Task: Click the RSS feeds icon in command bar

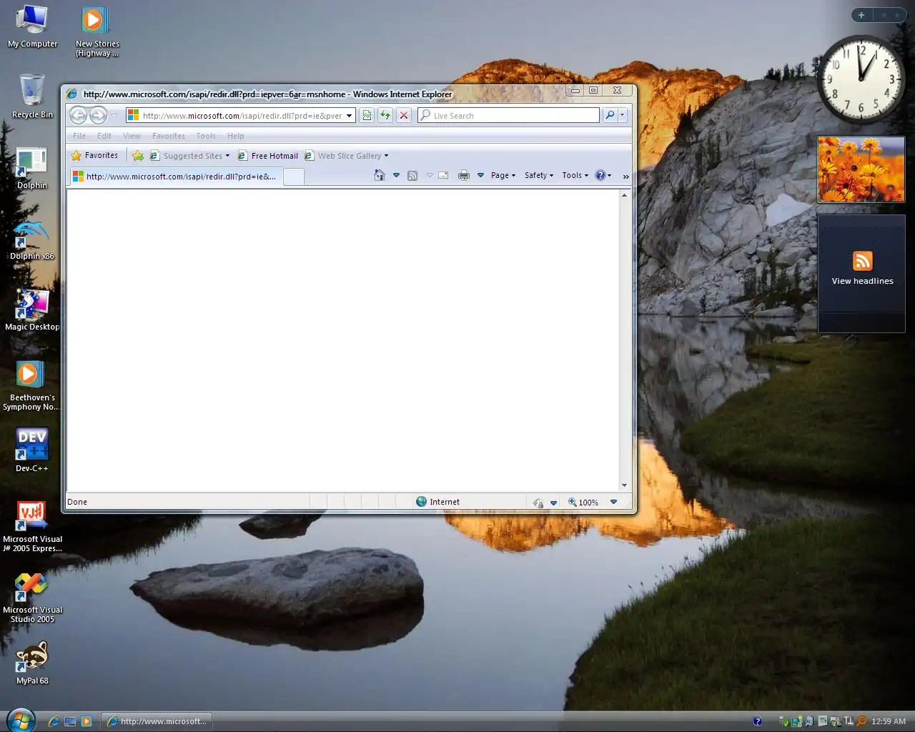Action: click(x=412, y=175)
